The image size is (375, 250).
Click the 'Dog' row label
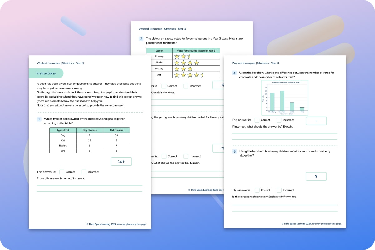pyautogui.click(x=63, y=135)
